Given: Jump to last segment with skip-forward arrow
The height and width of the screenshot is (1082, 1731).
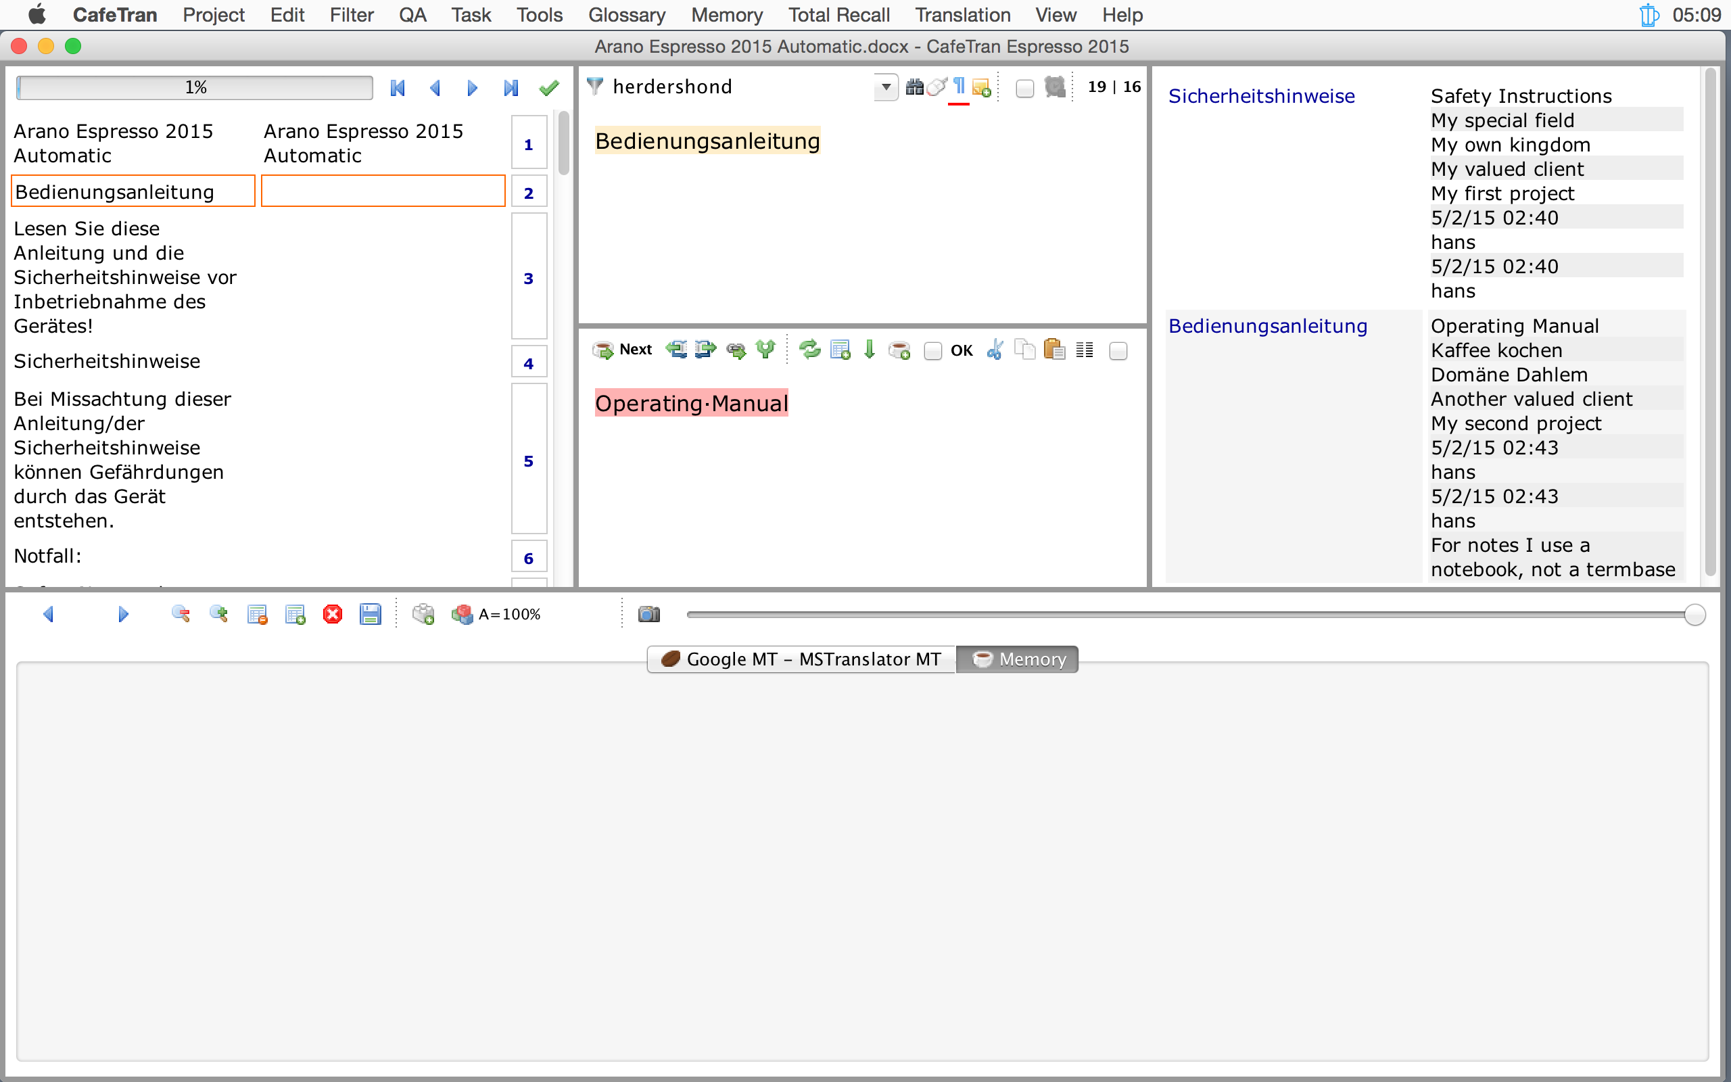Looking at the screenshot, I should click(510, 88).
